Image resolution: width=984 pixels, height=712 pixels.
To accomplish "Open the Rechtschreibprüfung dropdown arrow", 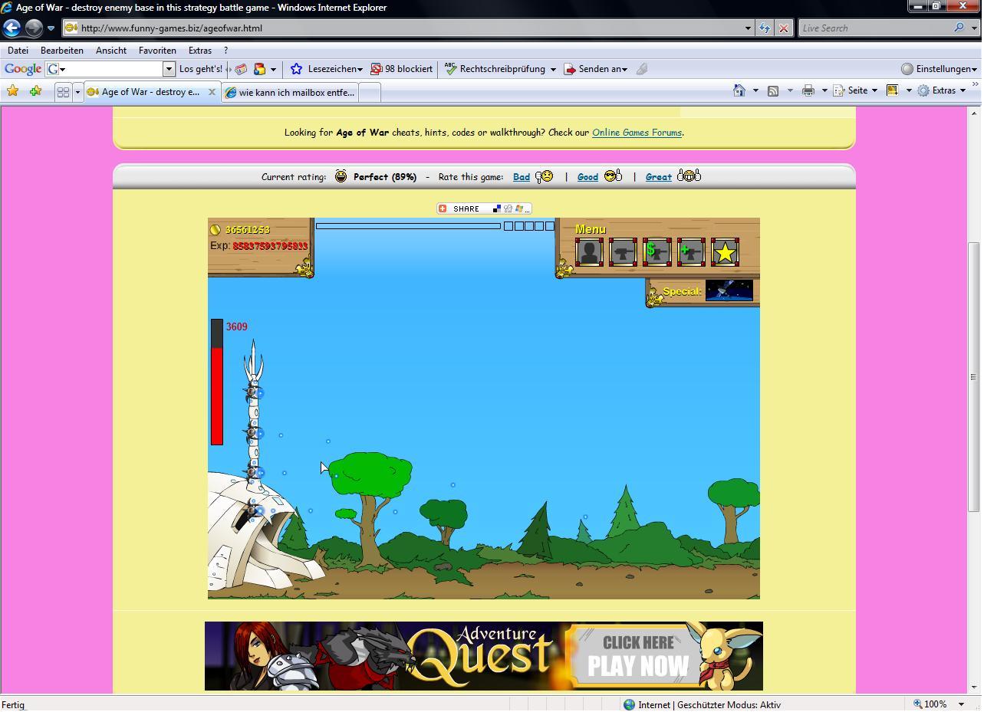I will coord(552,69).
